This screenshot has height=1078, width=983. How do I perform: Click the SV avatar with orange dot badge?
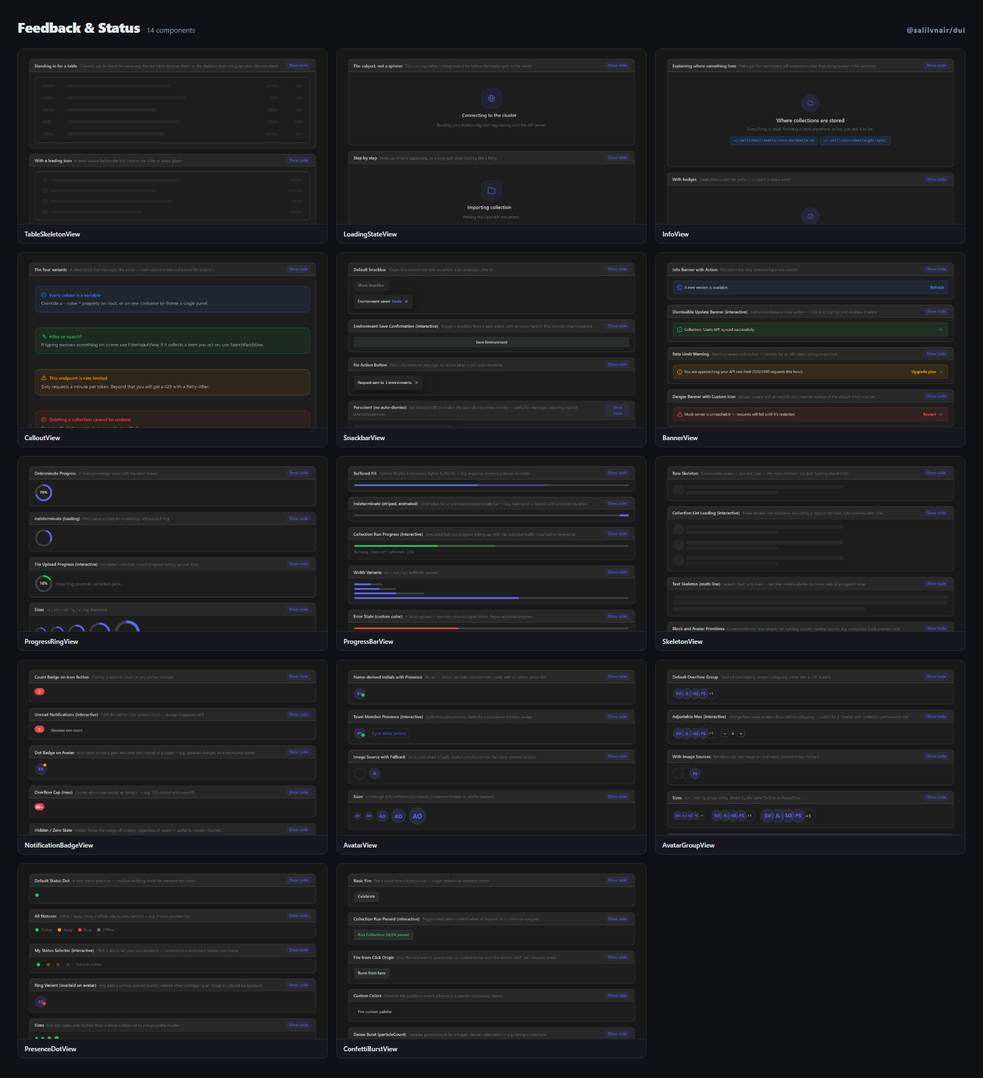(x=41, y=769)
